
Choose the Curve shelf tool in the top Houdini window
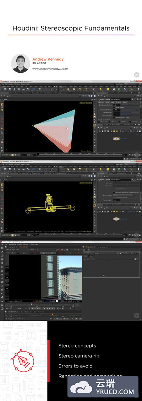click(x=45, y=89)
